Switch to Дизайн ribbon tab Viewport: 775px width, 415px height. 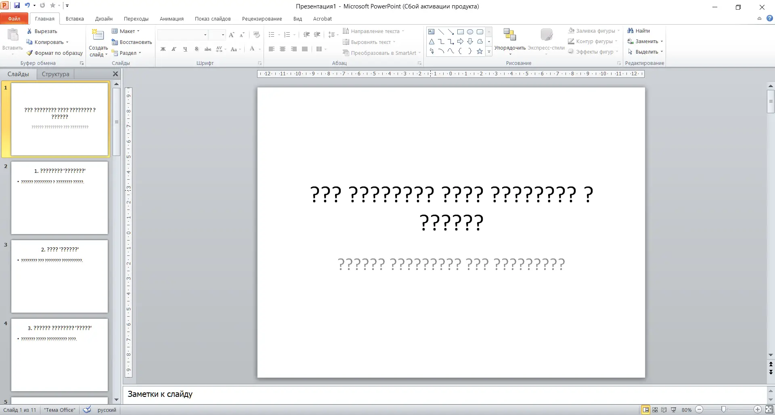(x=104, y=19)
